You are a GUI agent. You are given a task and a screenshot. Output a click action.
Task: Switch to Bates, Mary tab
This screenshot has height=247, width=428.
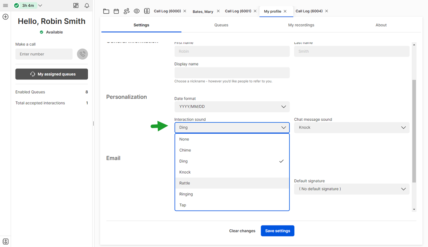(203, 11)
